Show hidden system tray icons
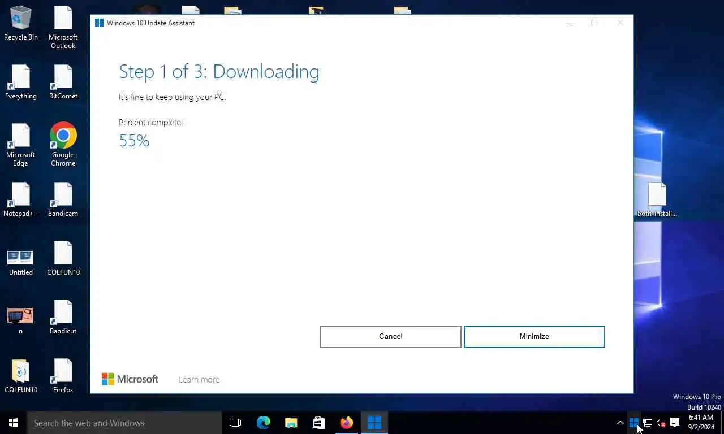The width and height of the screenshot is (724, 434). point(620,423)
